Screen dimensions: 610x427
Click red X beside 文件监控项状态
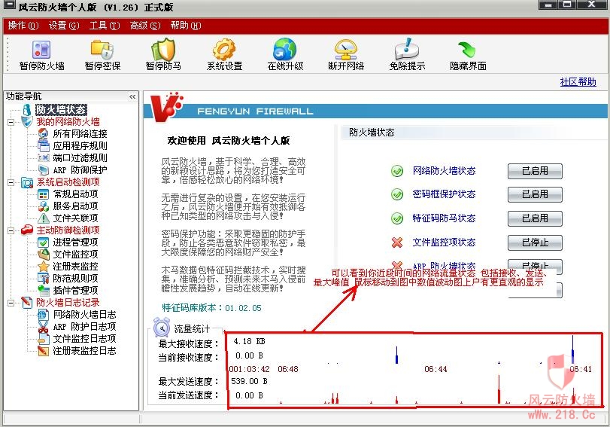397,242
